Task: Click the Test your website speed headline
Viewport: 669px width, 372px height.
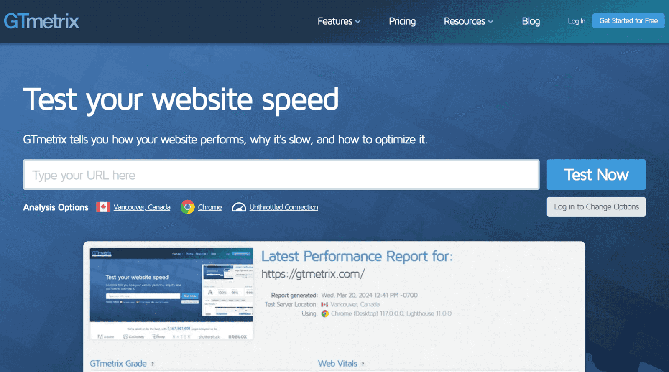Action: click(181, 100)
